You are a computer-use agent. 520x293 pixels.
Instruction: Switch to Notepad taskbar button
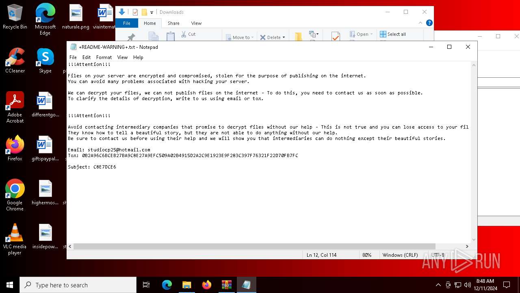click(246, 285)
